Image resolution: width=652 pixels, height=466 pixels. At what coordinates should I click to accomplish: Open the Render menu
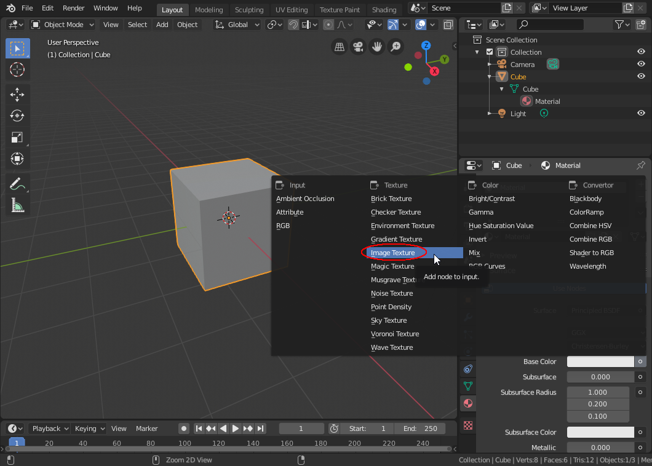74,8
